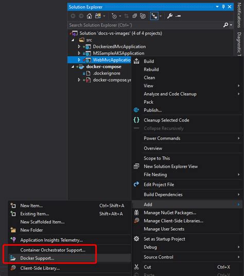Open Properties via the wrench icon

(x=169, y=16)
